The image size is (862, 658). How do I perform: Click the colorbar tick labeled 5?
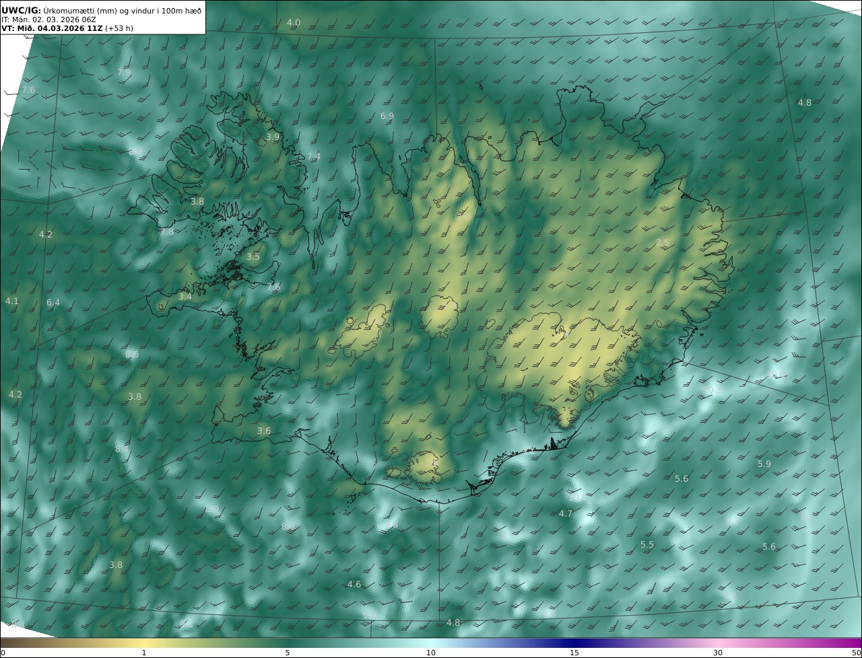click(x=288, y=653)
